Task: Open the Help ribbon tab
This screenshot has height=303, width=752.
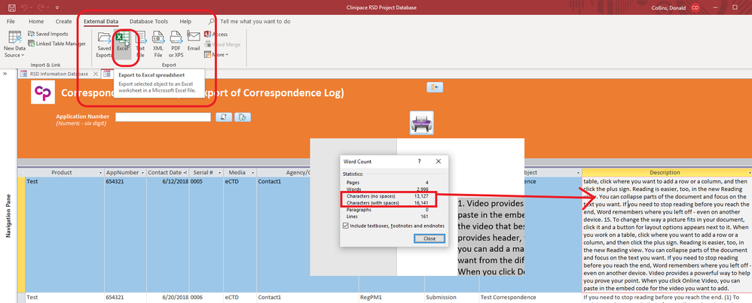Action: pos(185,22)
